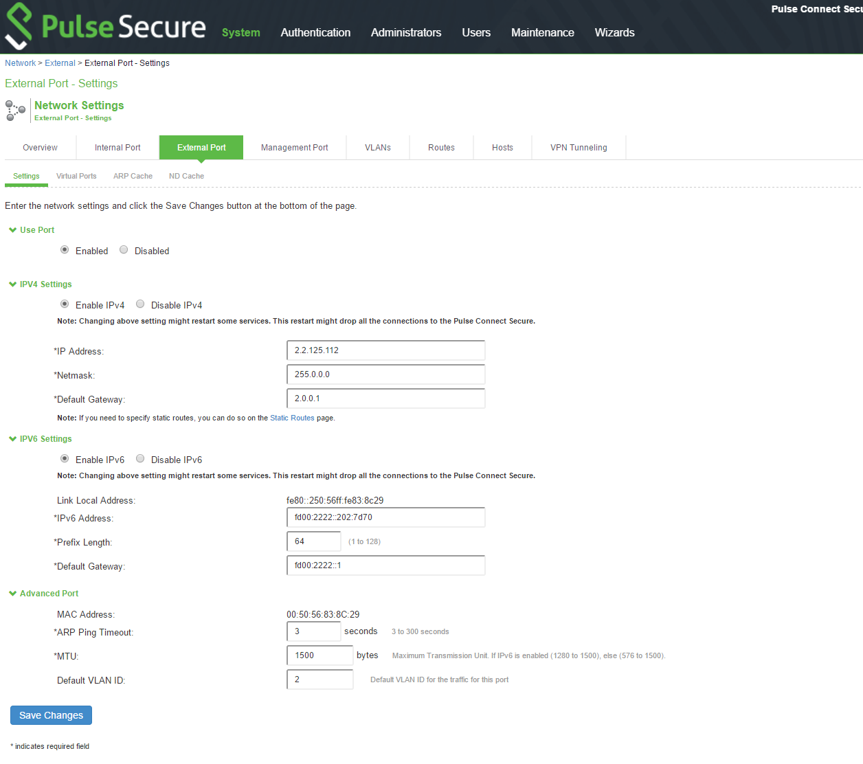Open the Maintenance menu
The image size is (863, 764).
pyautogui.click(x=543, y=32)
